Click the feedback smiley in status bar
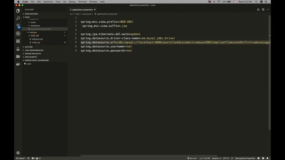285x160 pixels. tap(263, 158)
